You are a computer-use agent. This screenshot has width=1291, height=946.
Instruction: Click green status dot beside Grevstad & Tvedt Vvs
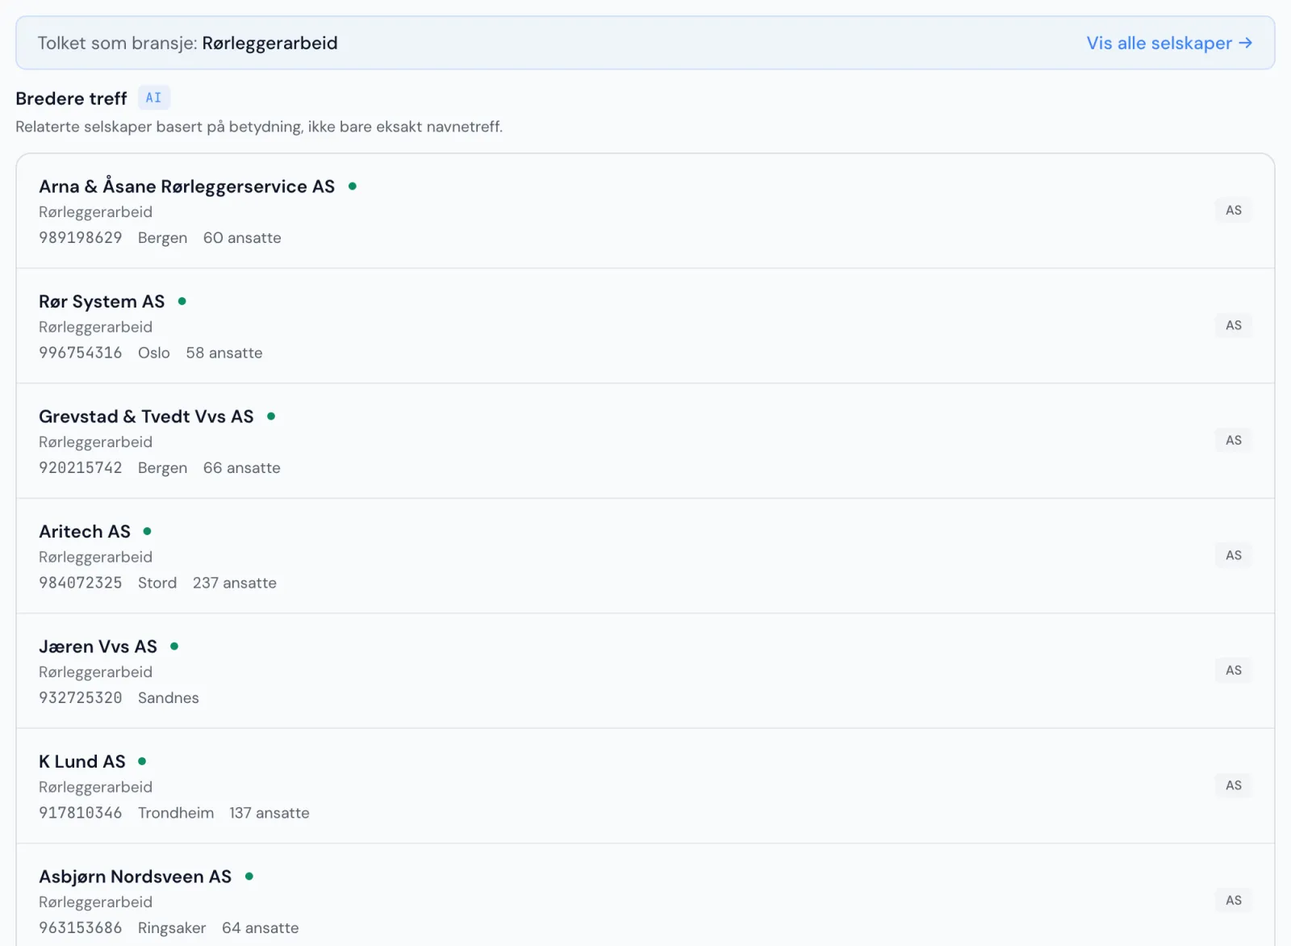point(271,416)
